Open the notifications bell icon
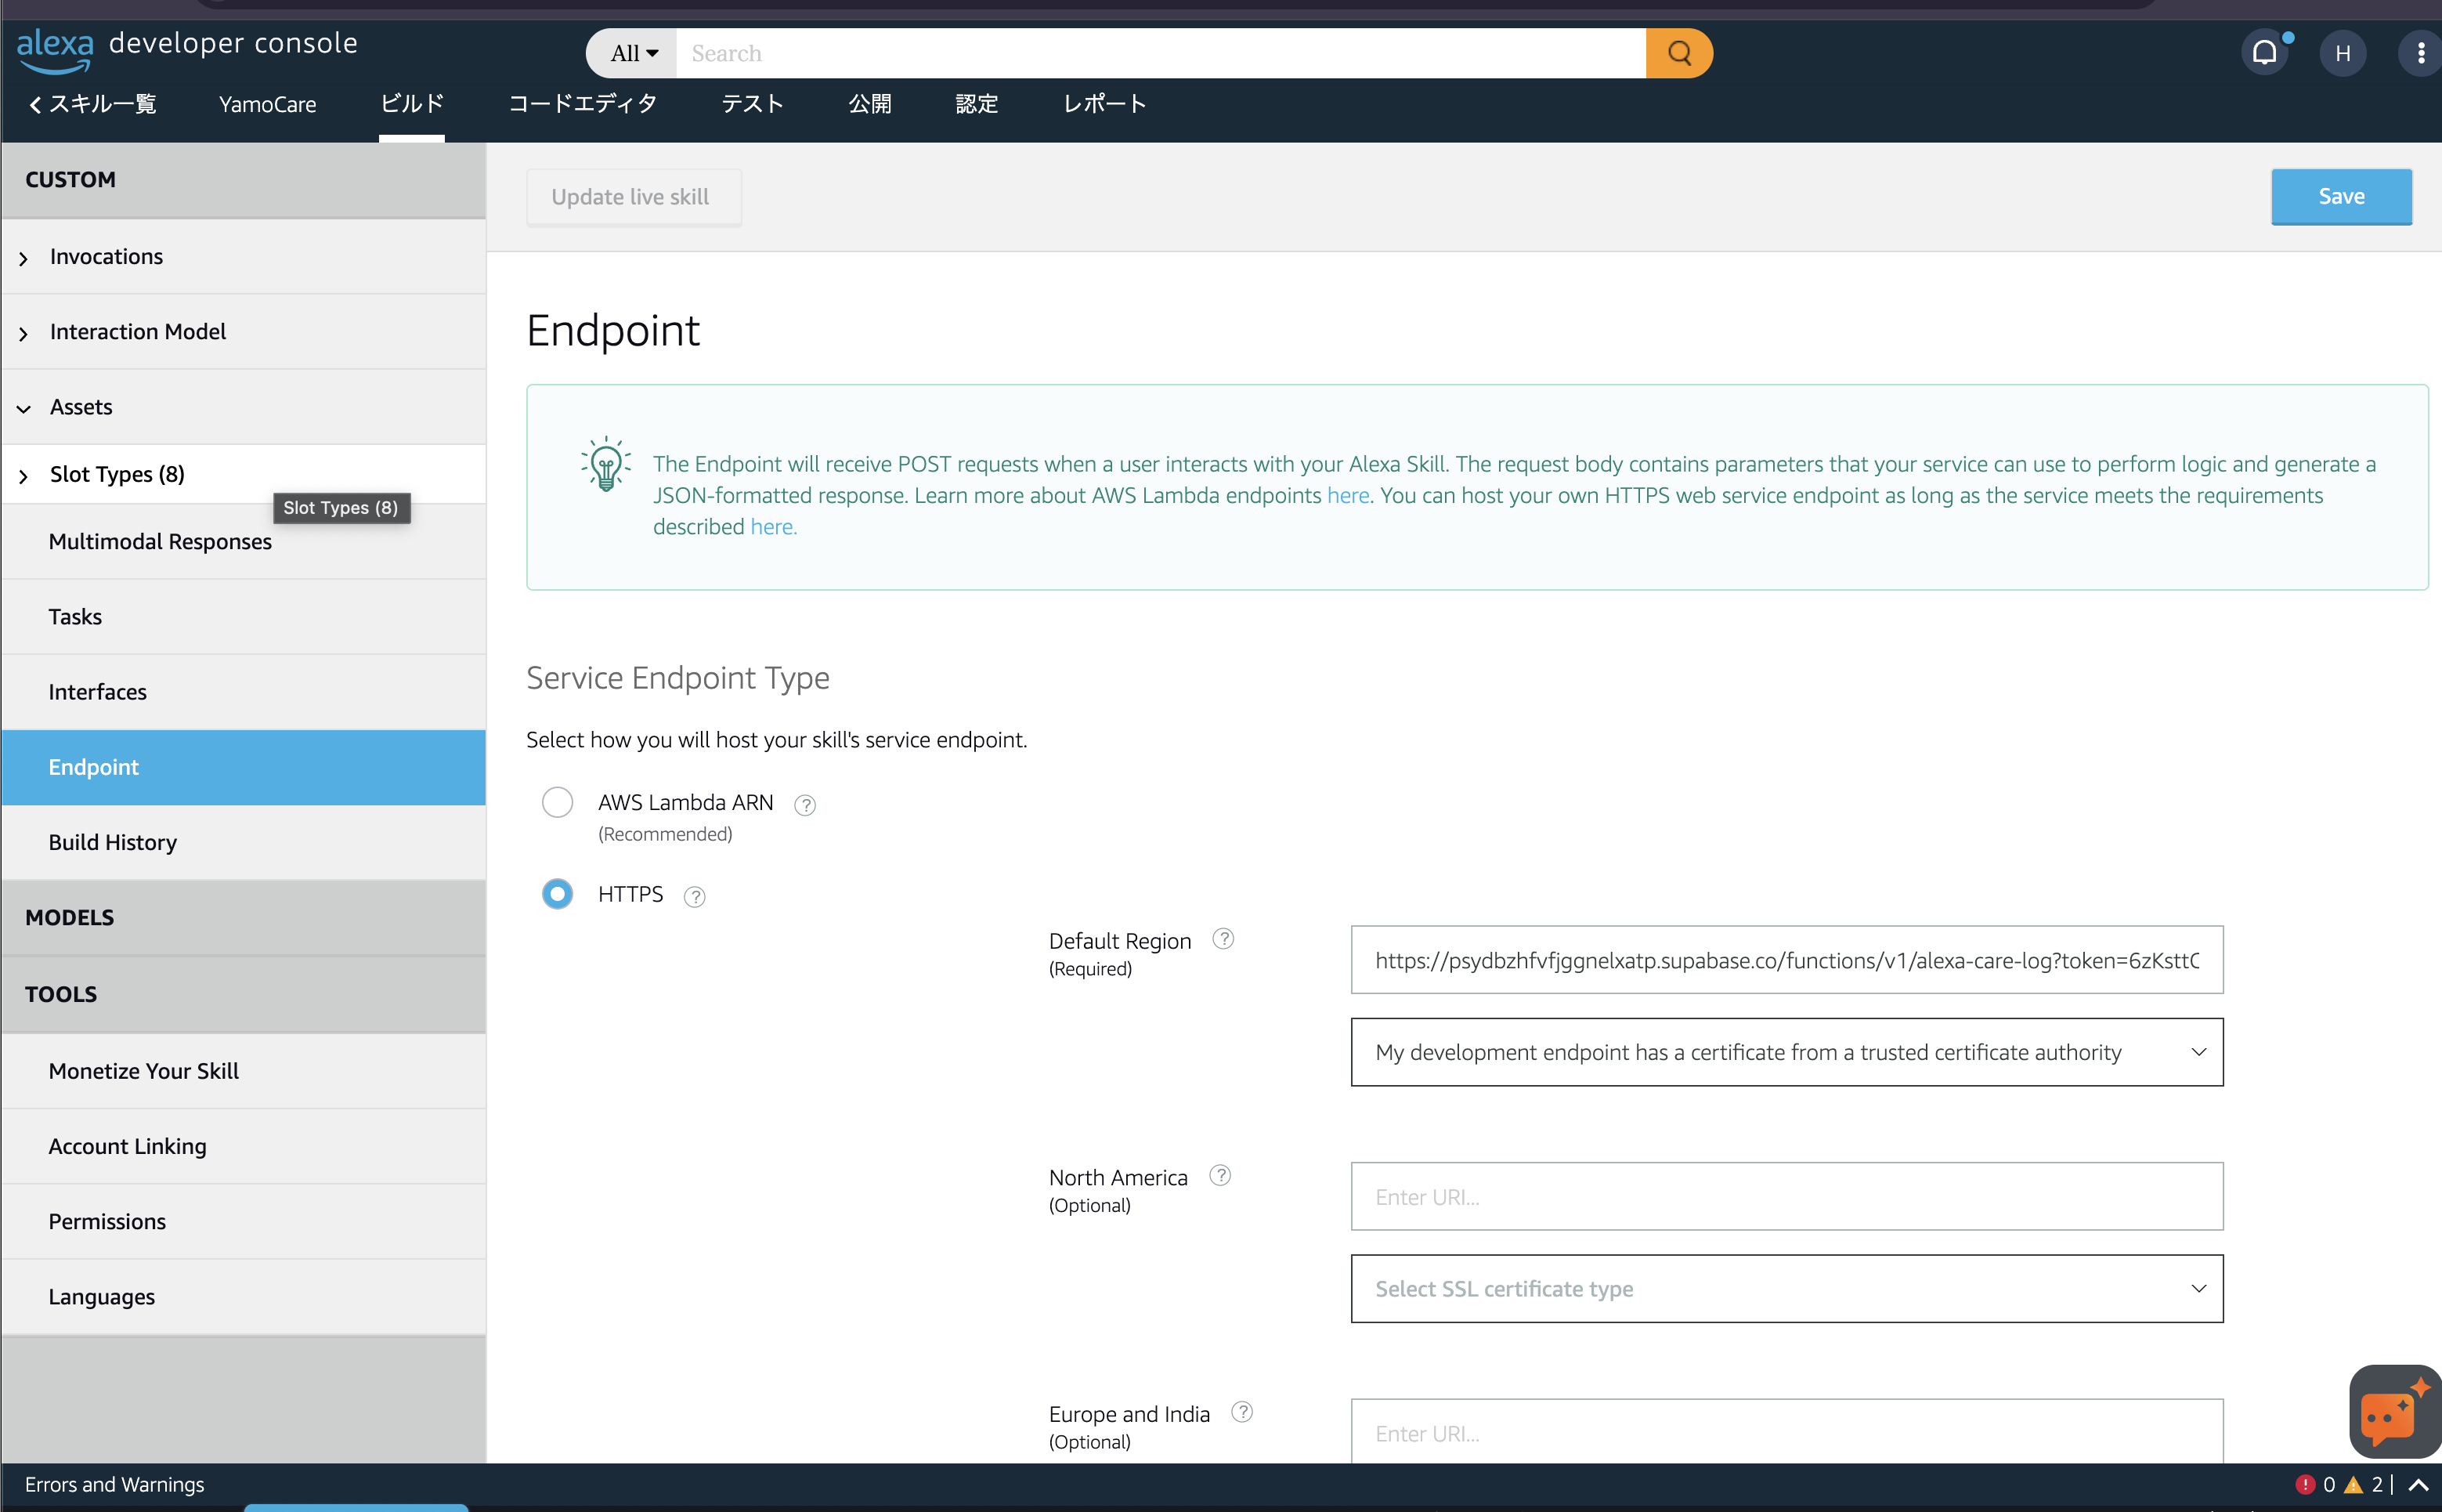The image size is (2442, 1512). (2265, 53)
